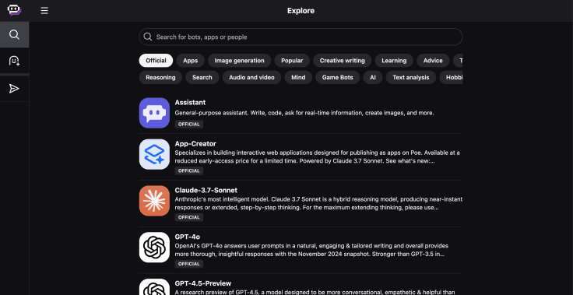Click the GPT-4.5-Preview bot avatar

(154, 287)
